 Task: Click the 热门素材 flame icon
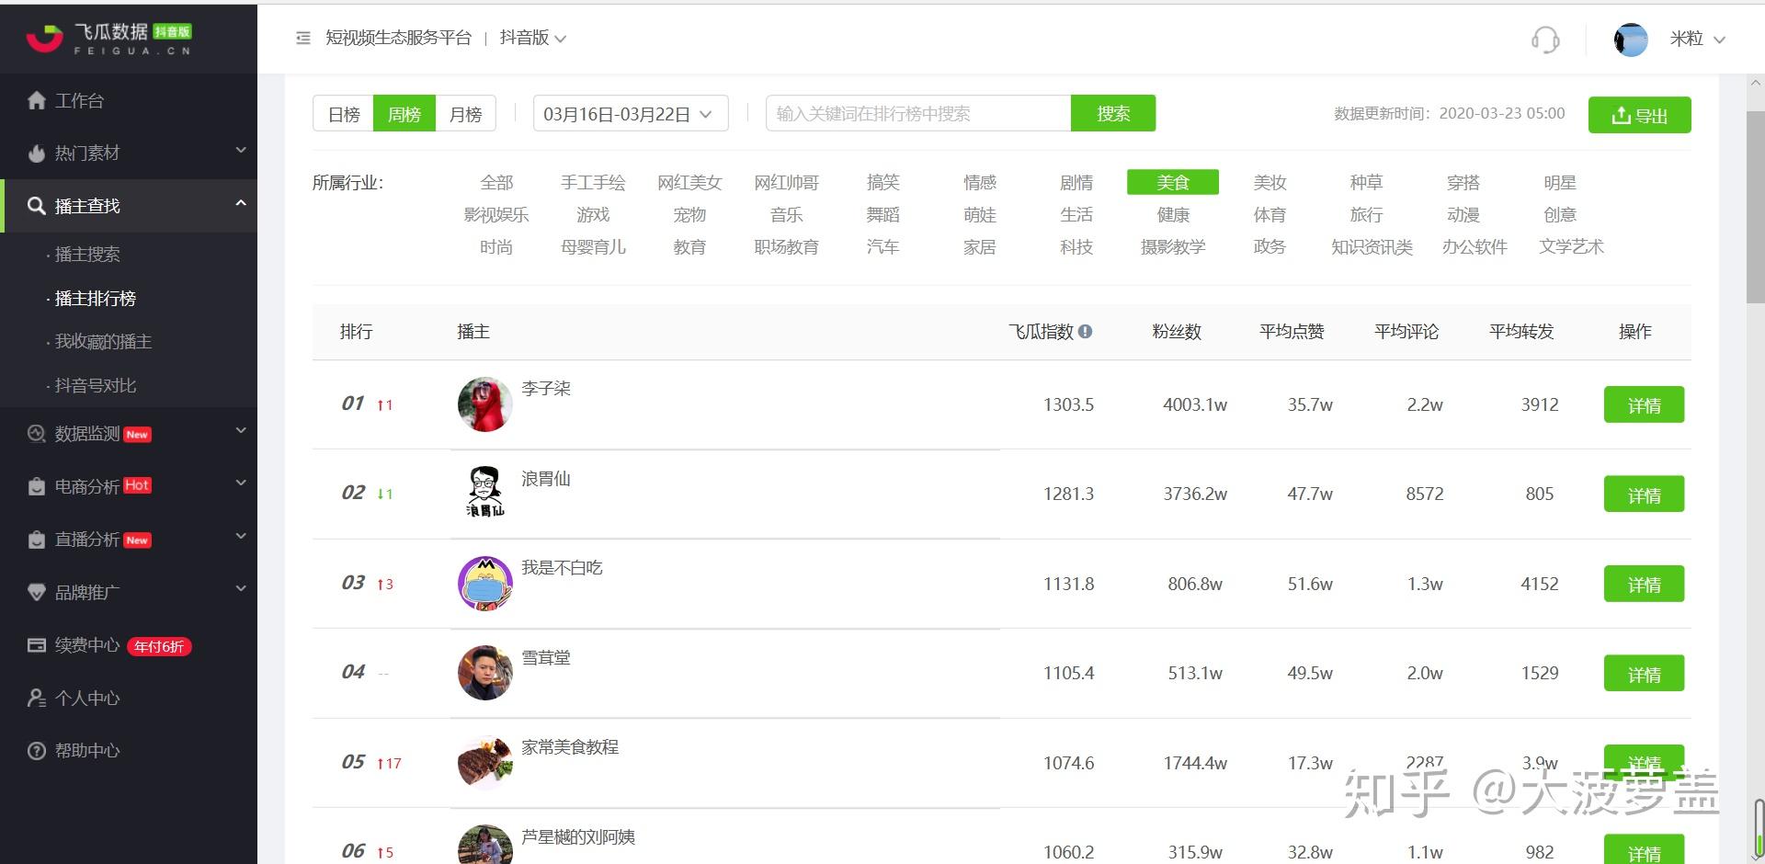37,153
